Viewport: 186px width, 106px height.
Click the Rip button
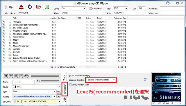click(9, 7)
